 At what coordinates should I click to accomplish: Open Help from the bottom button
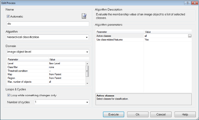pos(185,114)
